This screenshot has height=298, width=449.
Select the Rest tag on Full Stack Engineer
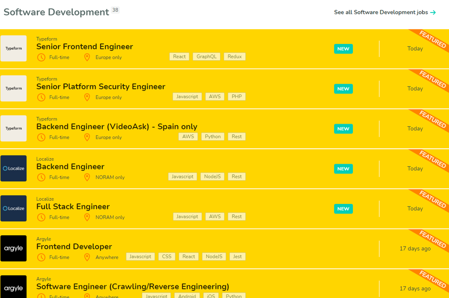click(x=237, y=216)
